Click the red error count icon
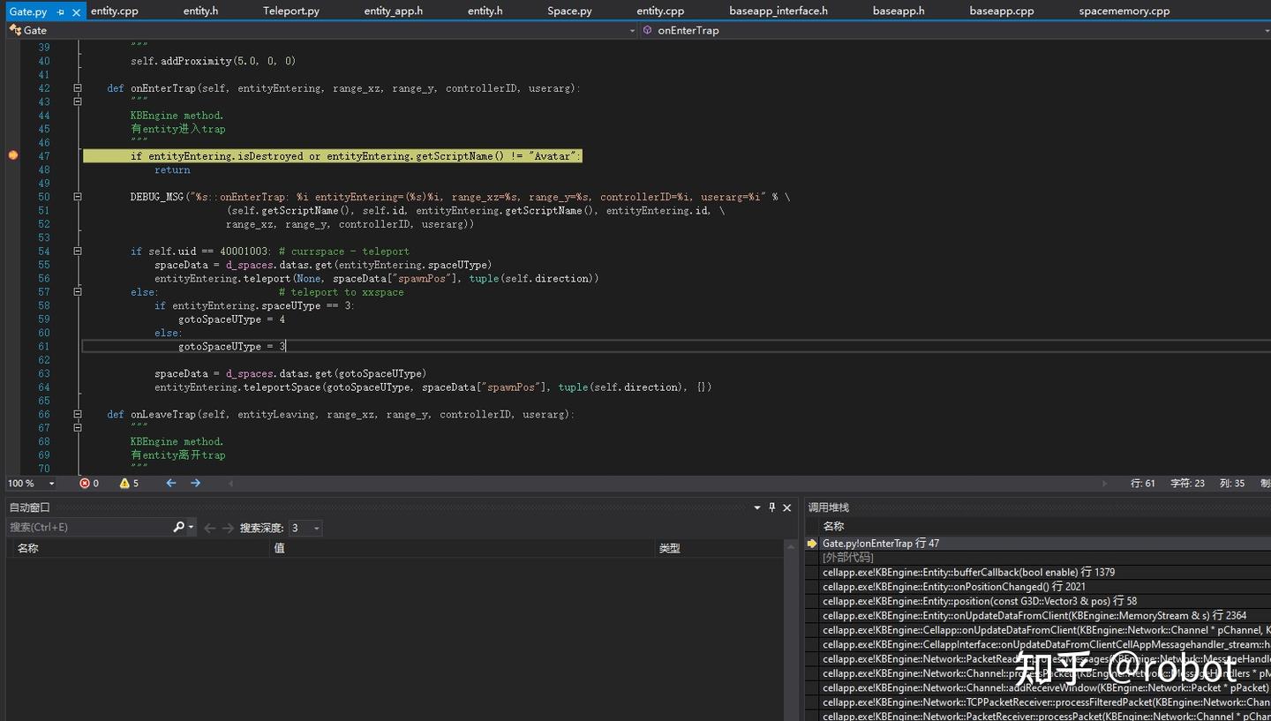The image size is (1271, 721). [85, 483]
